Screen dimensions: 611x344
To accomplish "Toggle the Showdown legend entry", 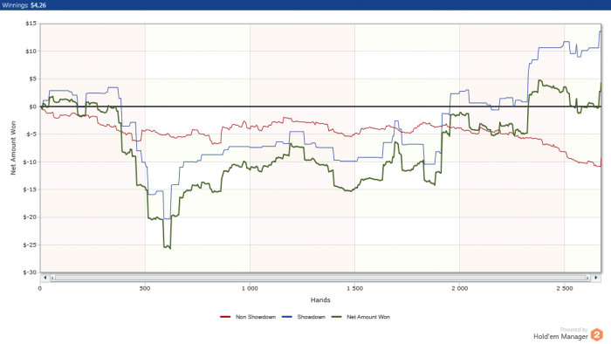I will pos(303,317).
